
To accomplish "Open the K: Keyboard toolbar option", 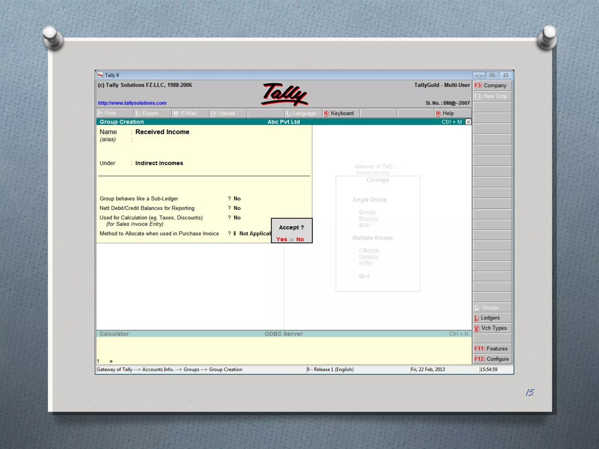I will coord(341,113).
